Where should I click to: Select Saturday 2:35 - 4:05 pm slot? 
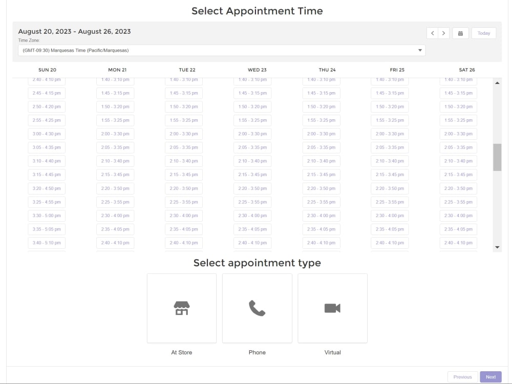pos(458,229)
